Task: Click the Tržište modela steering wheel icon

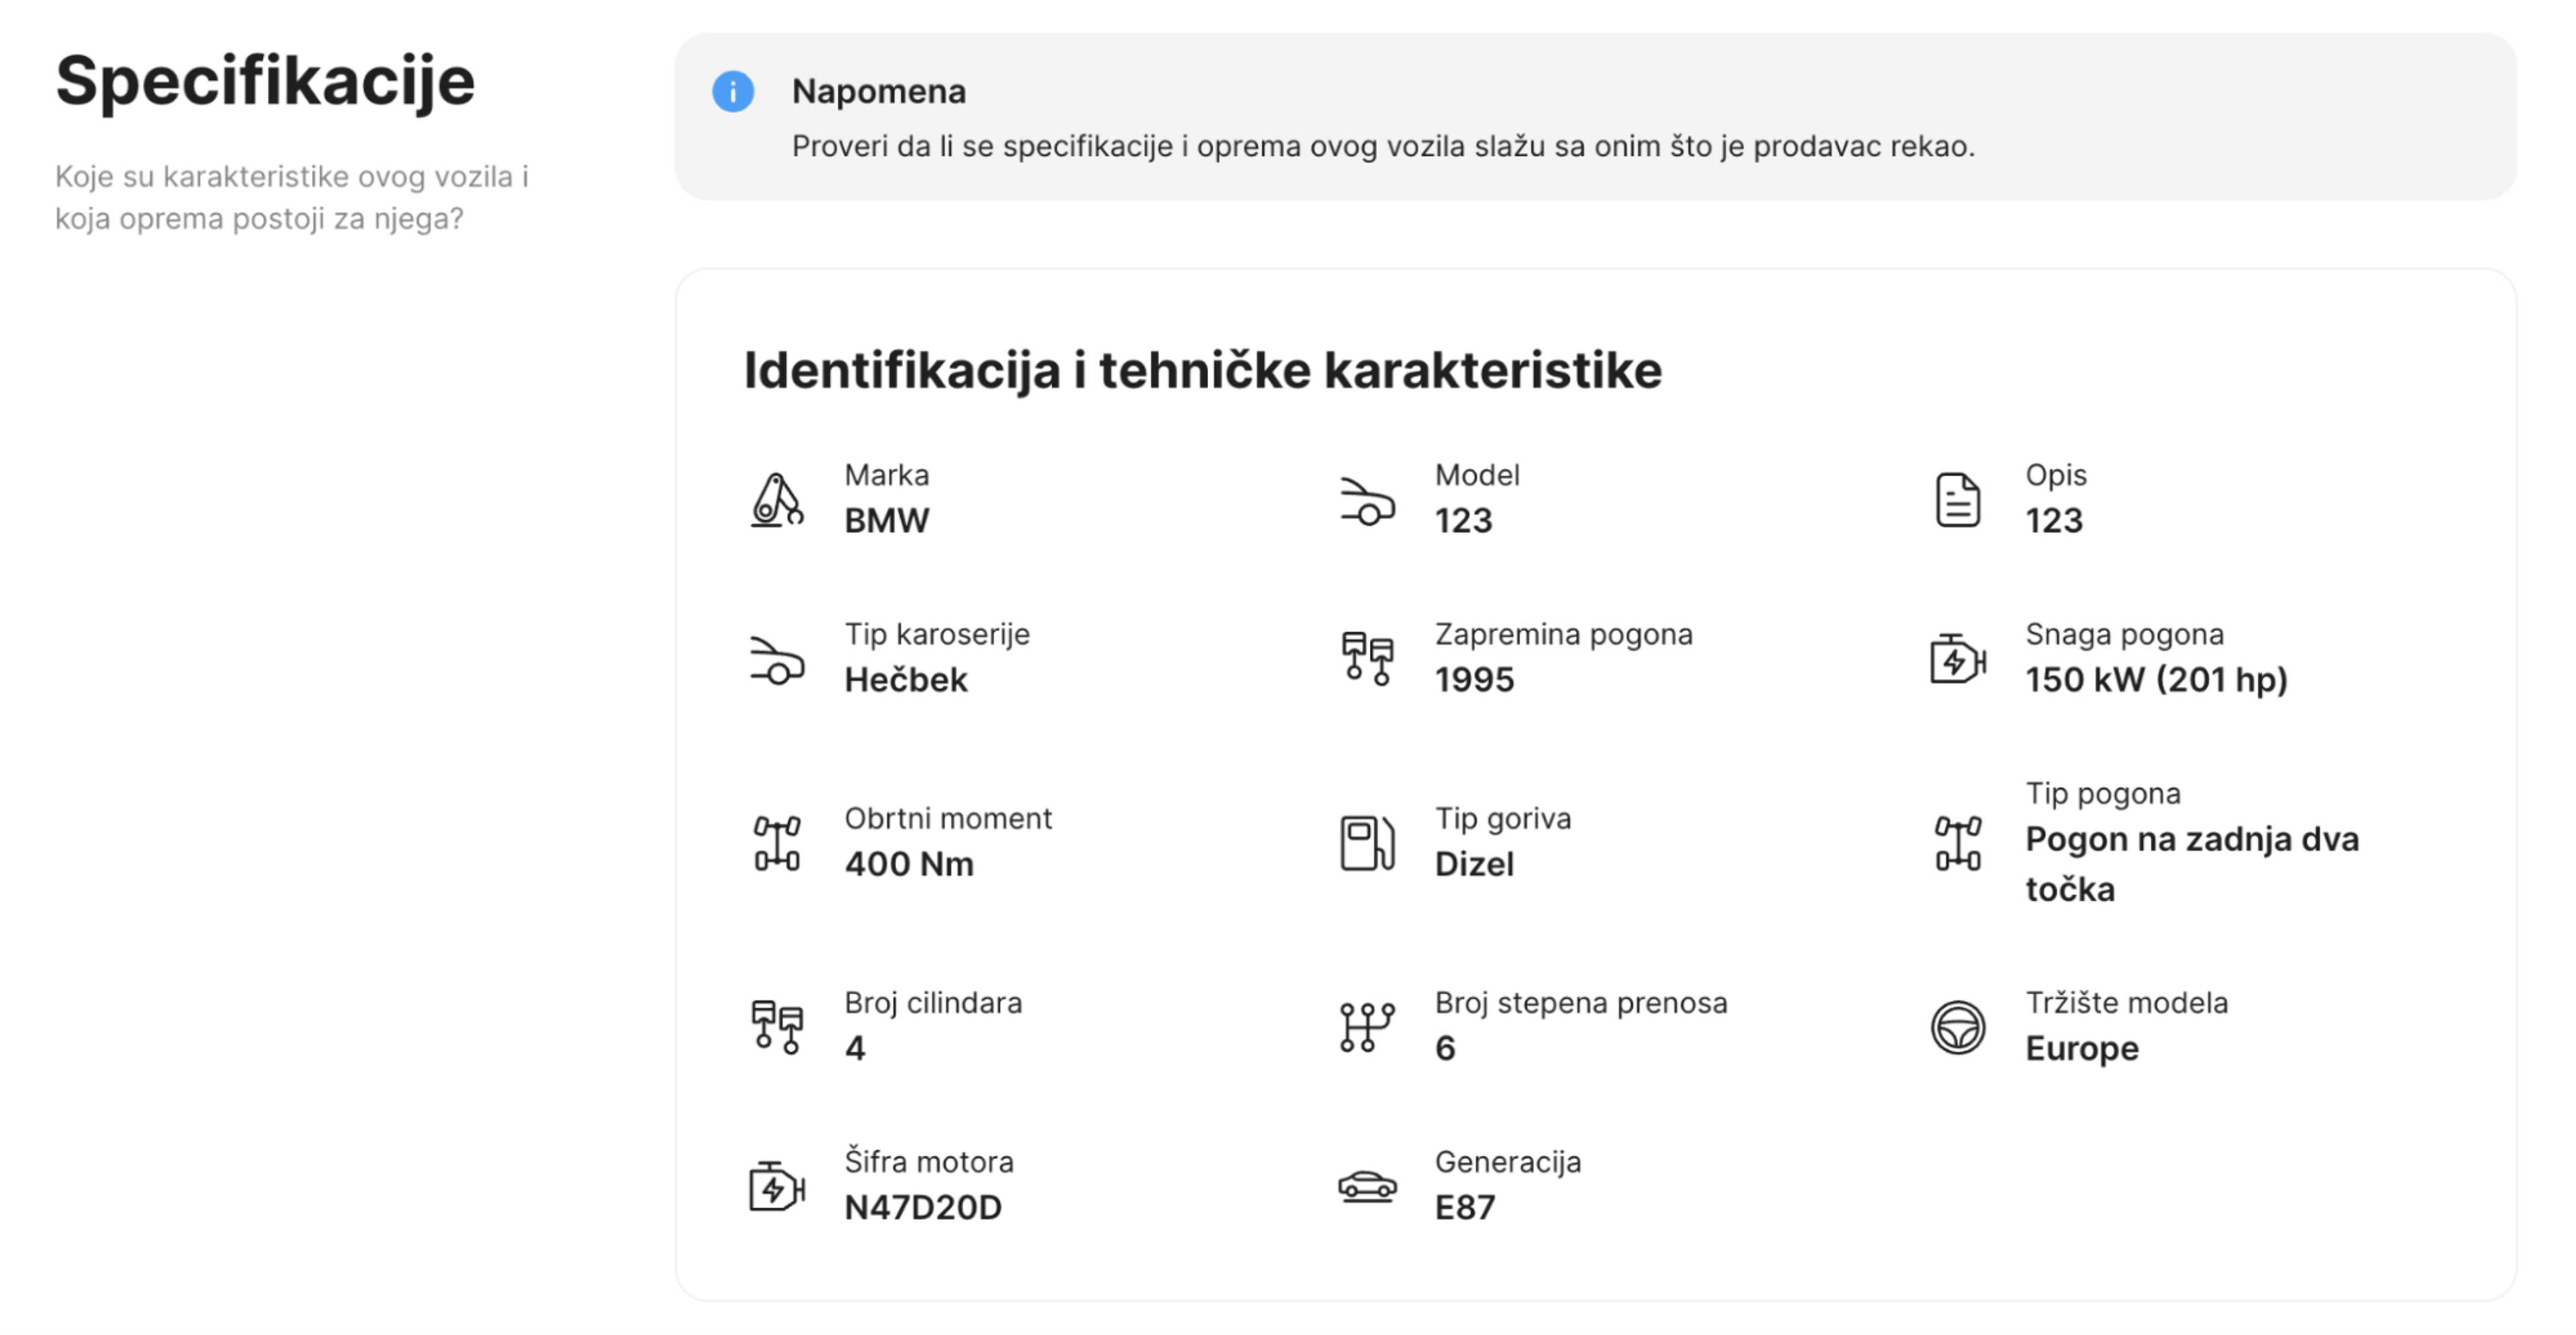Action: click(x=1957, y=1026)
